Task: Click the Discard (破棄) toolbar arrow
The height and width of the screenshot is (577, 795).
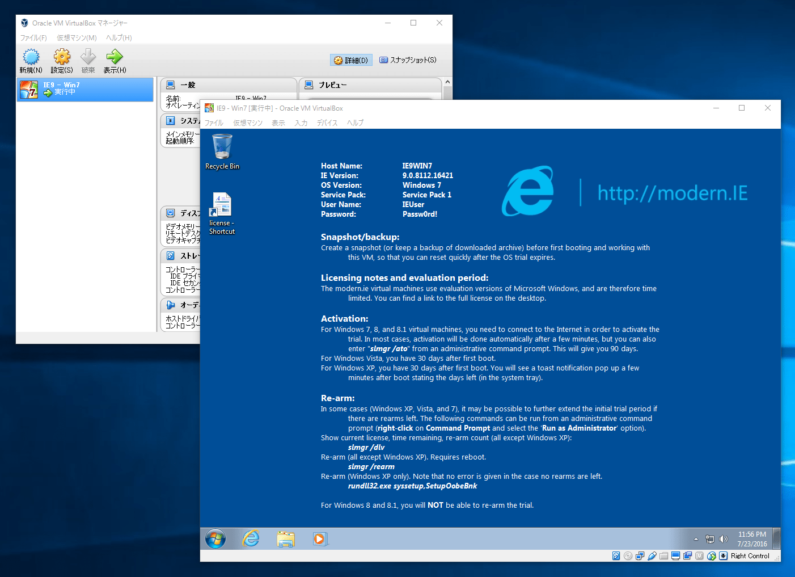Action: tap(88, 61)
